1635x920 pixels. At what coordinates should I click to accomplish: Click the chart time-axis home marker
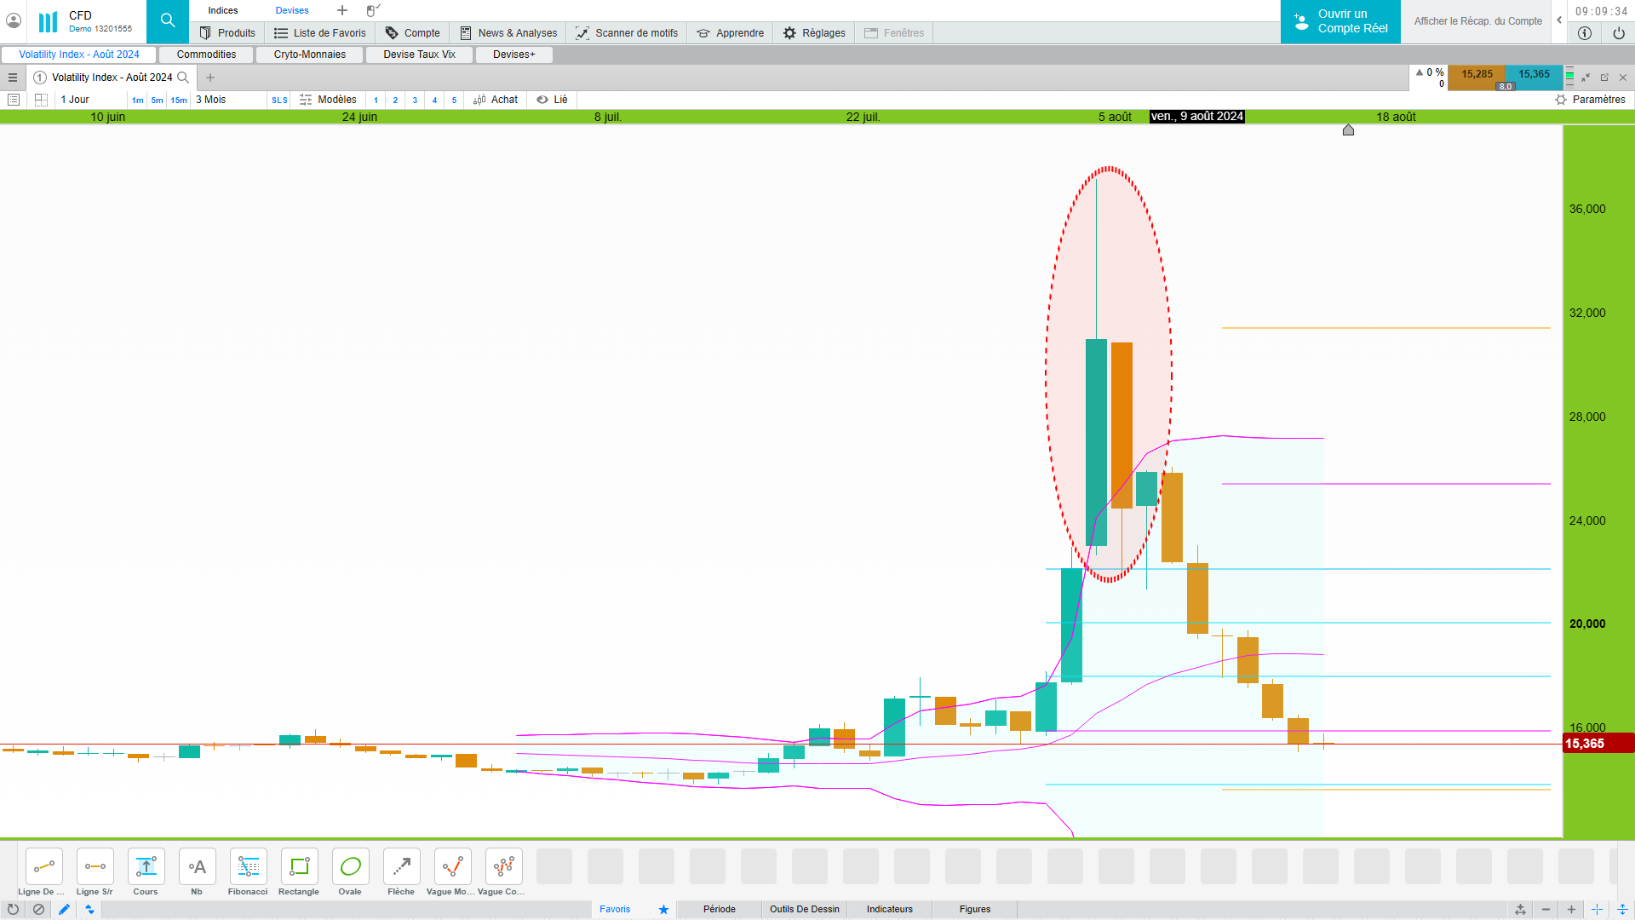[x=1348, y=130]
